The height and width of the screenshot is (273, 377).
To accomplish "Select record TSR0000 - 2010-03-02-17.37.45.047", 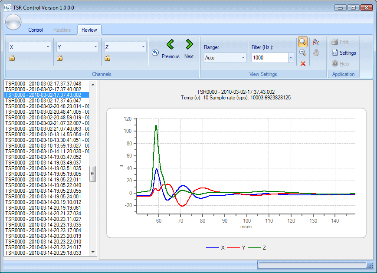I will 43,100.
